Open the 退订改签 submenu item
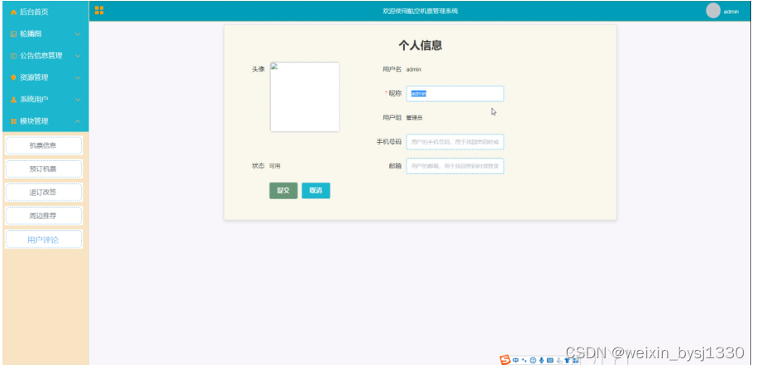 (44, 192)
